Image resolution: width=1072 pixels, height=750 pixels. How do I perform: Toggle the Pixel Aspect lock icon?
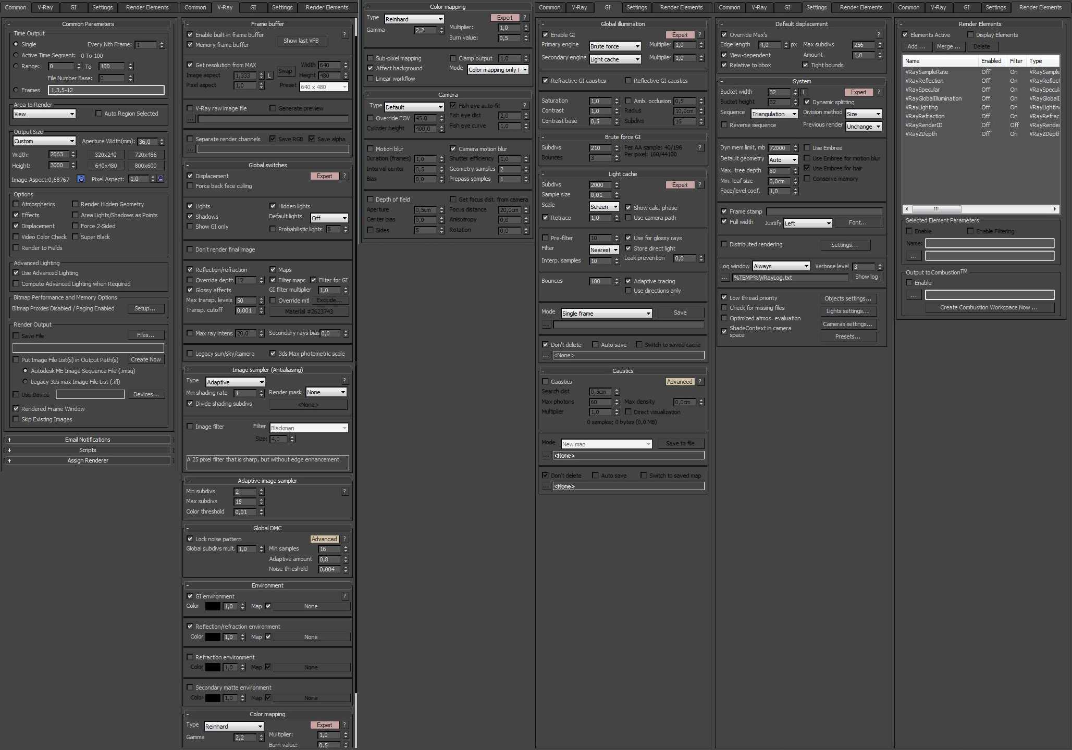[161, 179]
